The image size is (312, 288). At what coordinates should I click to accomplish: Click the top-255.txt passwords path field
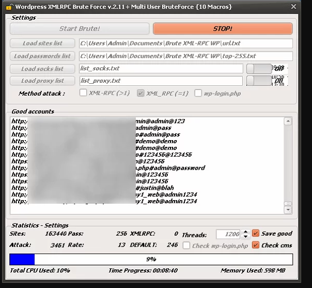click(x=186, y=56)
